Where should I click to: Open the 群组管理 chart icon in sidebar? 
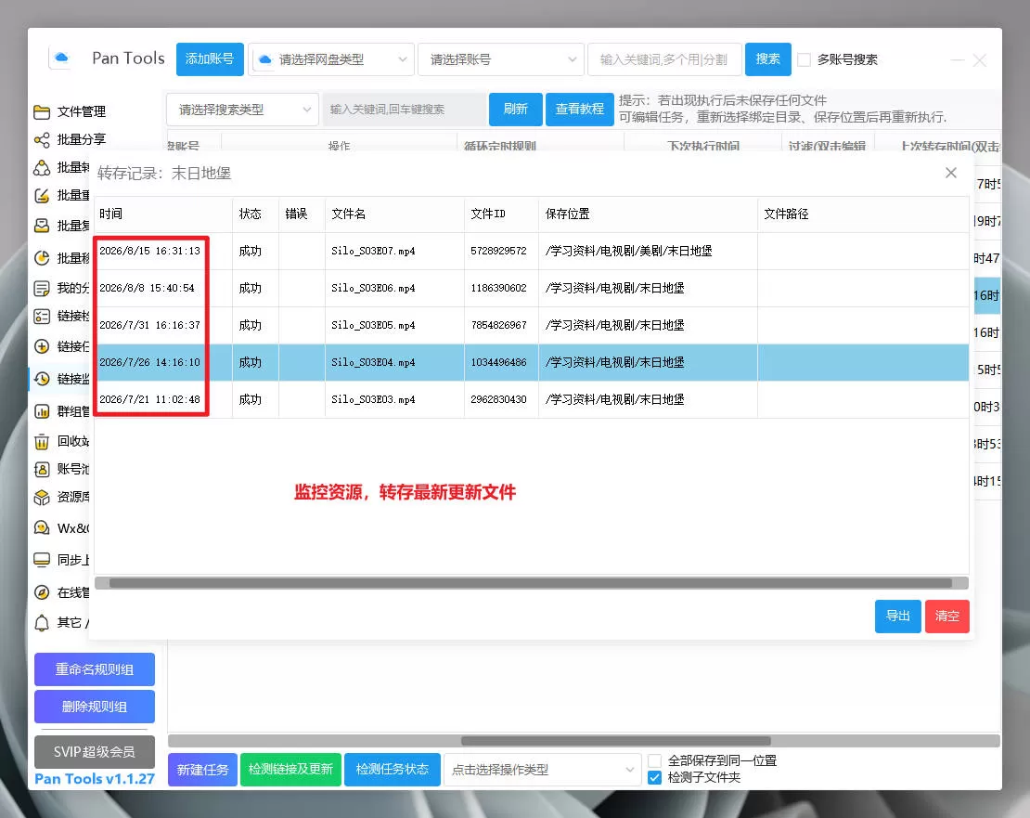pos(42,412)
